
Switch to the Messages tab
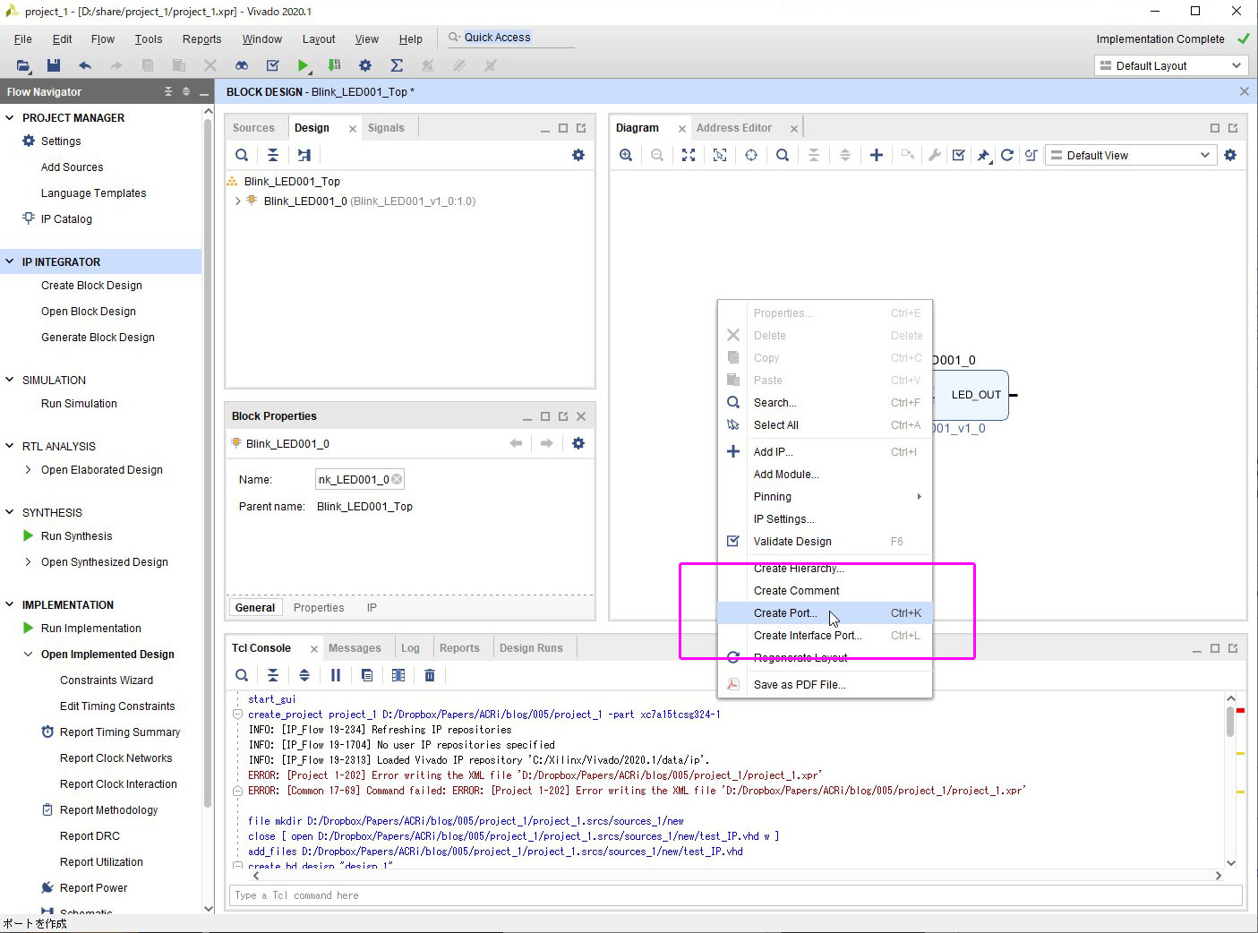(355, 648)
